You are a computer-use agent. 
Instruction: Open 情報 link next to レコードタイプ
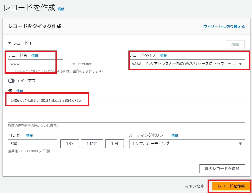(x=163, y=55)
